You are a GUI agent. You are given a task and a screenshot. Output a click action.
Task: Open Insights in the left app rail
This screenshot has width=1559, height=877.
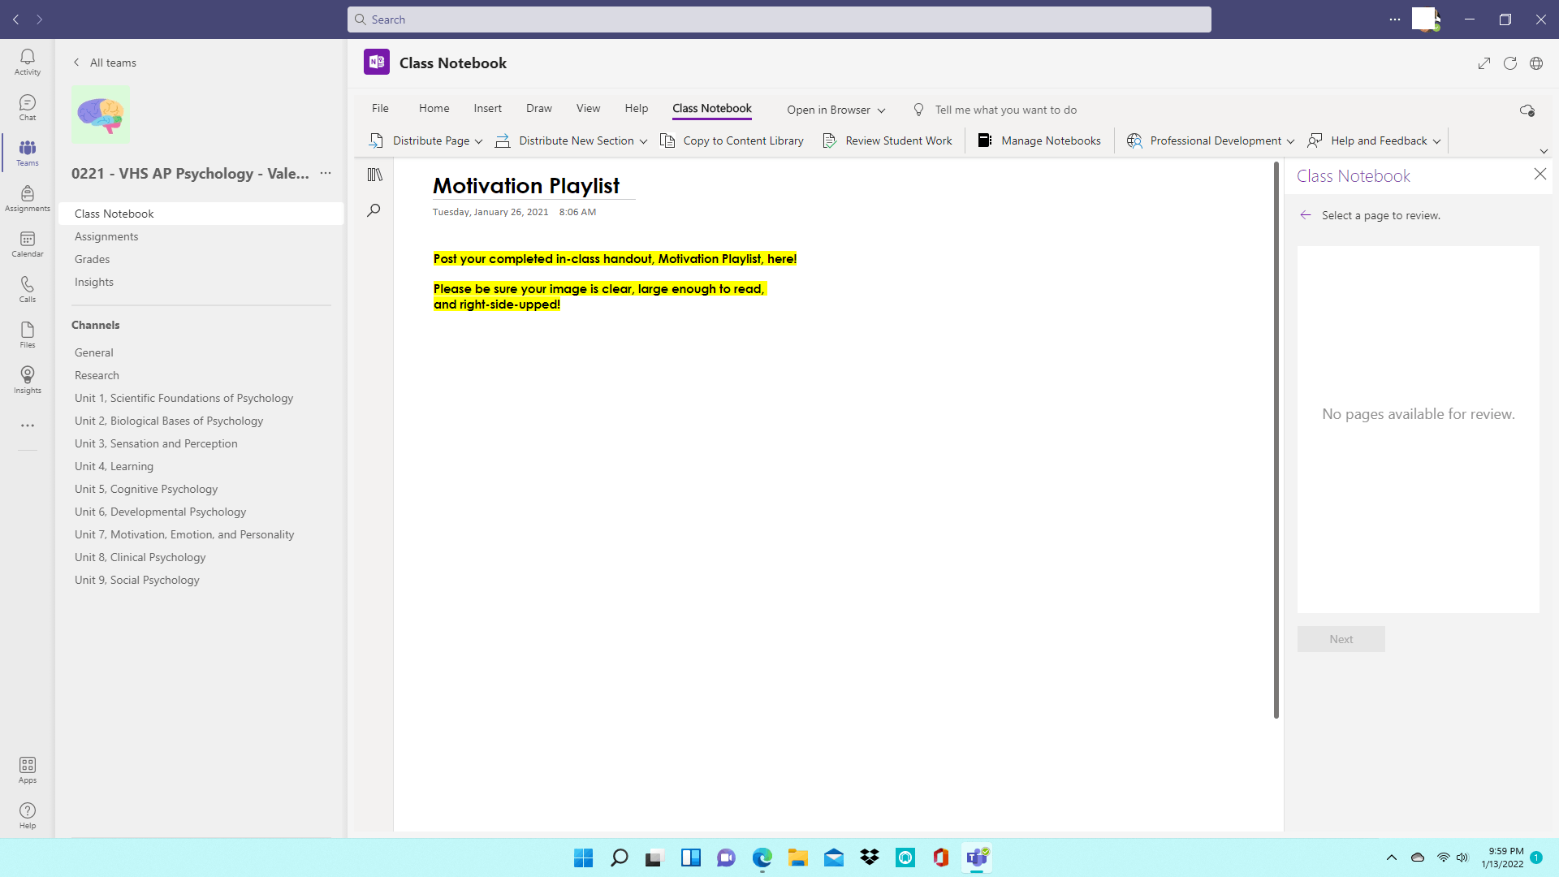[28, 380]
